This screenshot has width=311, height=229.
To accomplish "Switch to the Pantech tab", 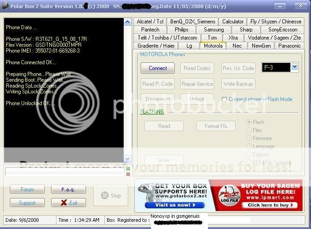I will [150, 30].
